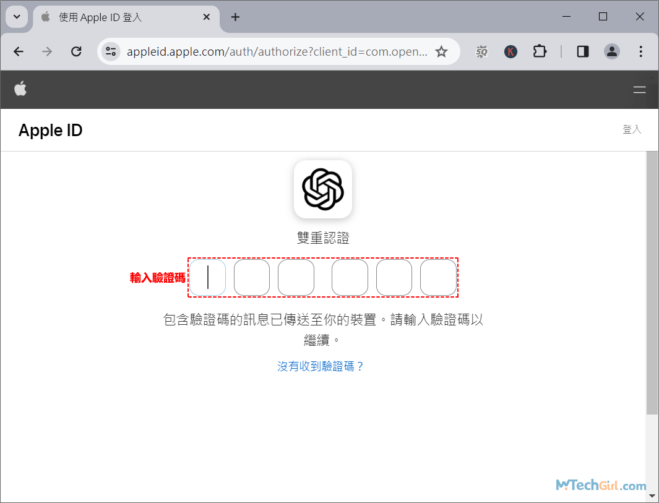The image size is (659, 503).
Task: Click the bookmark star in the address bar
Action: (x=442, y=51)
